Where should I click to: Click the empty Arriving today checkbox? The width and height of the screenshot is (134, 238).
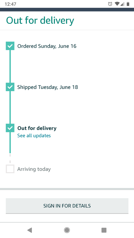[x=10, y=169]
